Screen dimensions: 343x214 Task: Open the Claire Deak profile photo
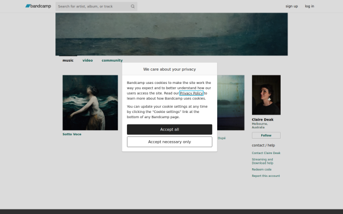266,95
